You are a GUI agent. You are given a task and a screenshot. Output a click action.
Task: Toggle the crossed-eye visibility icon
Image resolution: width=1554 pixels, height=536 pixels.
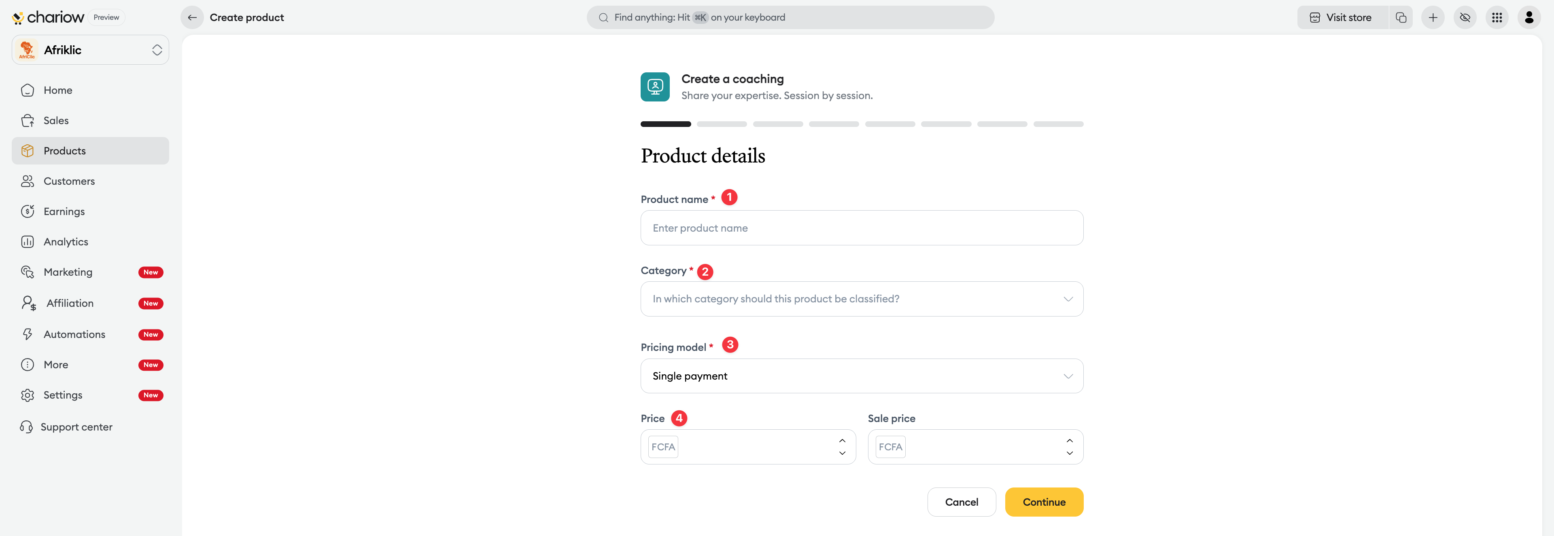point(1465,17)
